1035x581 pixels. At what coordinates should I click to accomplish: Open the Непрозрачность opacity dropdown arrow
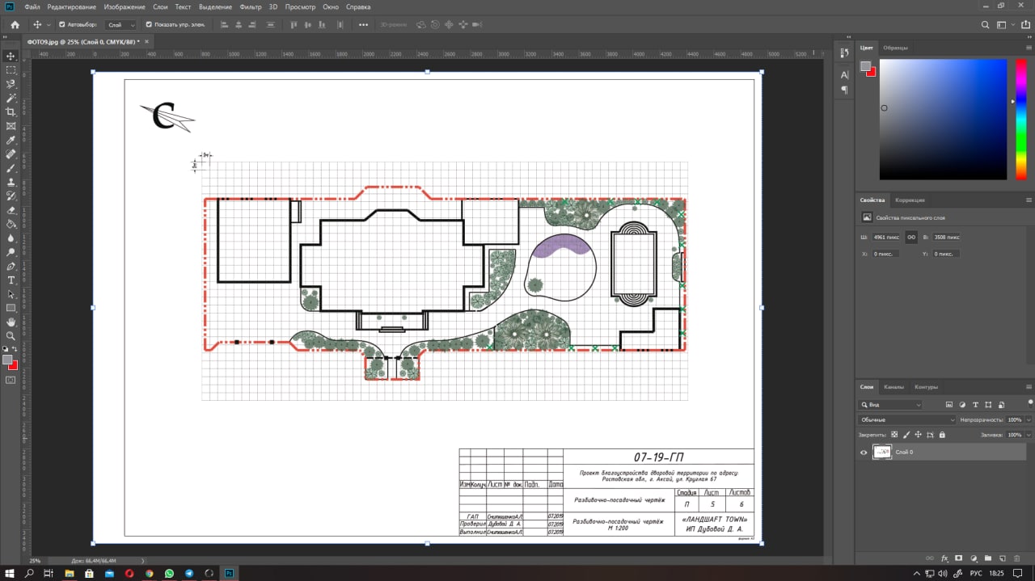1029,420
